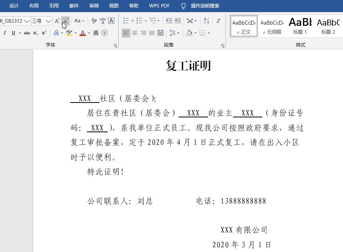Open the 设计 tab
This screenshot has height=252, width=343.
coord(14,6)
